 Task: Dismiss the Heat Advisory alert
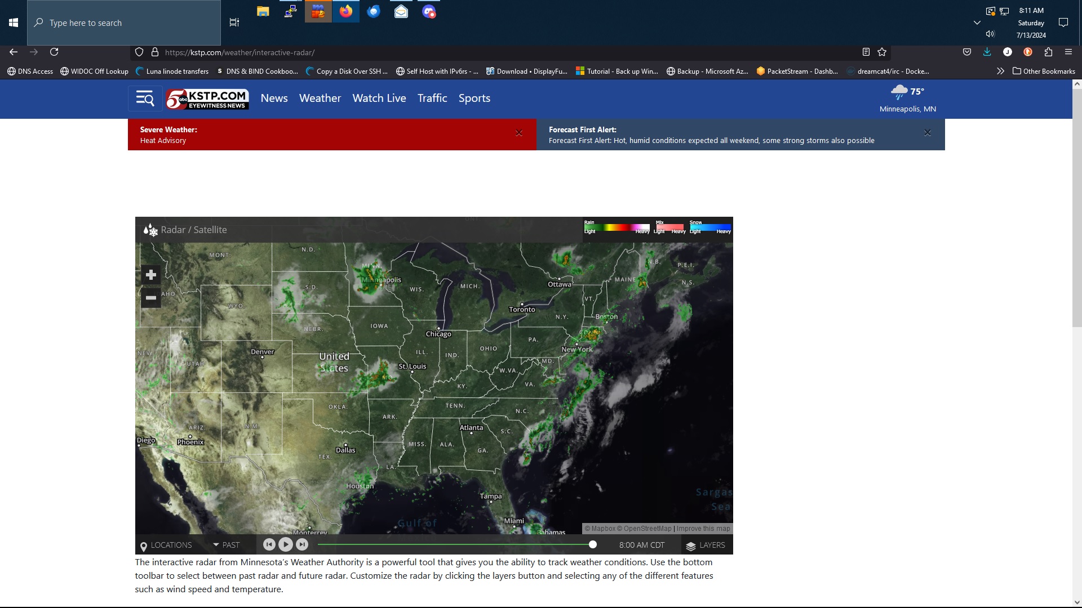[x=519, y=133]
